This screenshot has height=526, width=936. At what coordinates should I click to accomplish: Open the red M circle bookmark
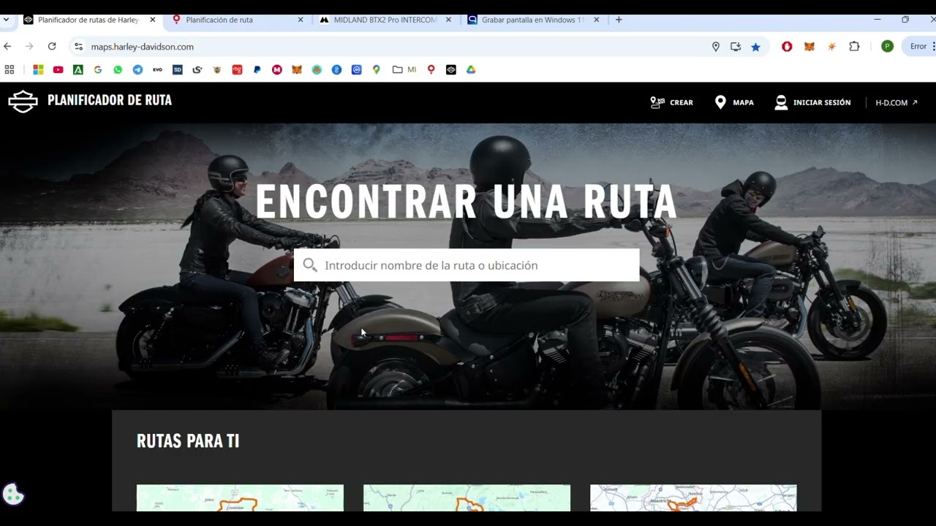277,69
